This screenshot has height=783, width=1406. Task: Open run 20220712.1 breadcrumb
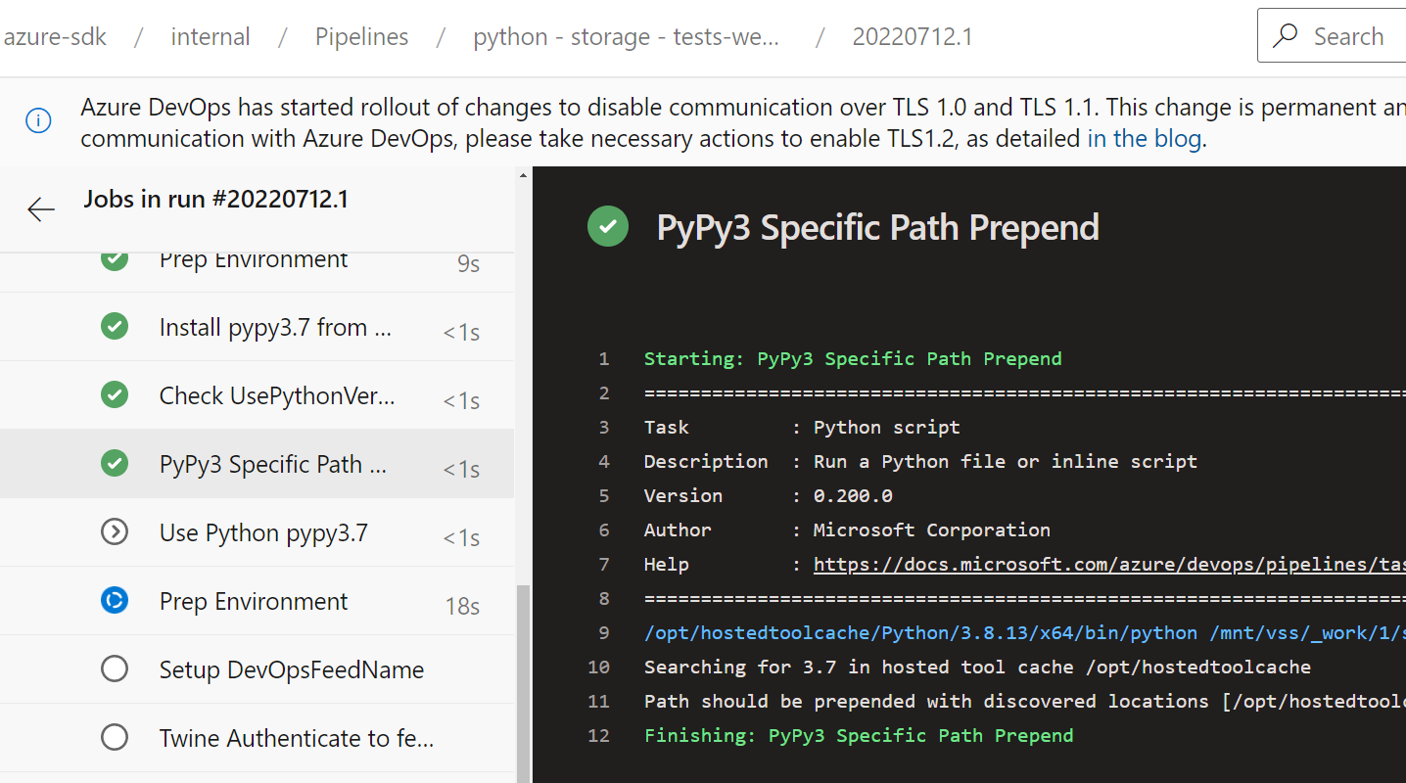913,37
